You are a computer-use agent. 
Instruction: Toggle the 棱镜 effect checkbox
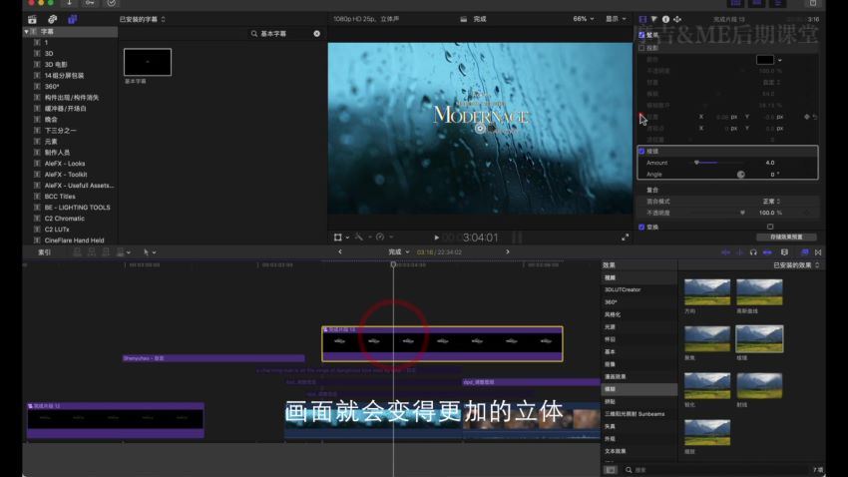pyautogui.click(x=641, y=152)
